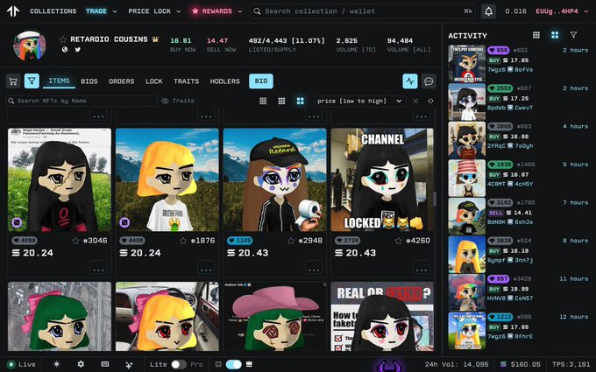Viewport: 596px width, 372px height.
Task: Toggle the crown switch in status bar
Action: pyautogui.click(x=234, y=364)
